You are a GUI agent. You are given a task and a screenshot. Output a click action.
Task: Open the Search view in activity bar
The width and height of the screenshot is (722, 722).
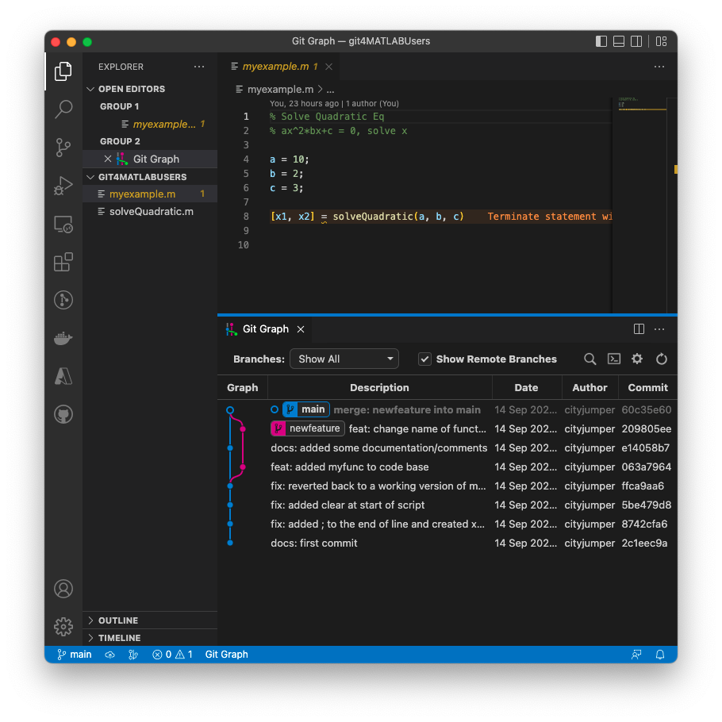coord(63,109)
